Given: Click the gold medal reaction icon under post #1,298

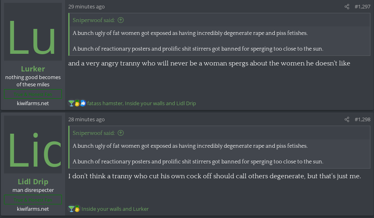Looking at the screenshot, I should click(x=77, y=209).
